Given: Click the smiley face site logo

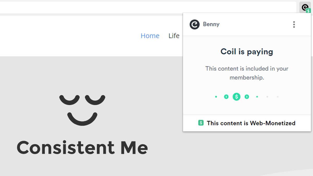Looking at the screenshot, I should (82, 110).
